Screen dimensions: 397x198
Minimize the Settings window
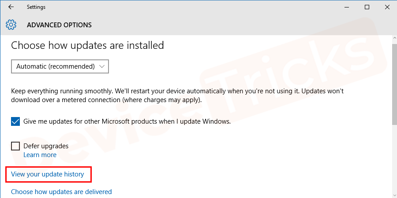[346, 7]
